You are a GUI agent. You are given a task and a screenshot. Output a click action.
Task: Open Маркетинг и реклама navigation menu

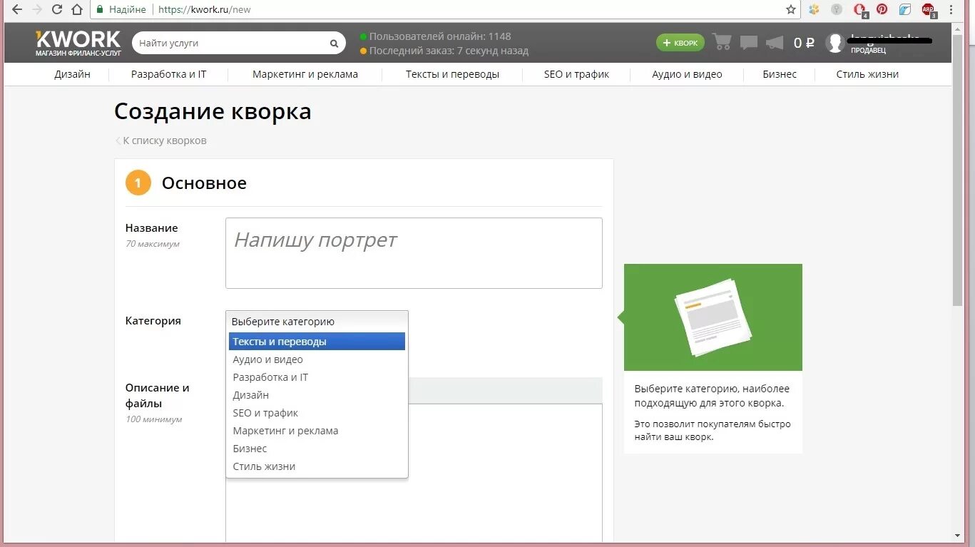point(305,74)
